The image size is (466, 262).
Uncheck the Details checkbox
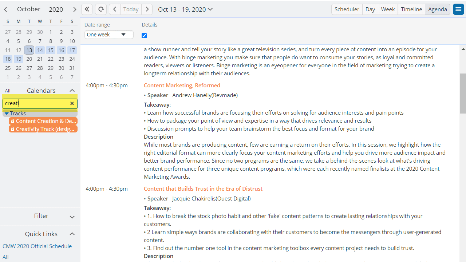144,36
